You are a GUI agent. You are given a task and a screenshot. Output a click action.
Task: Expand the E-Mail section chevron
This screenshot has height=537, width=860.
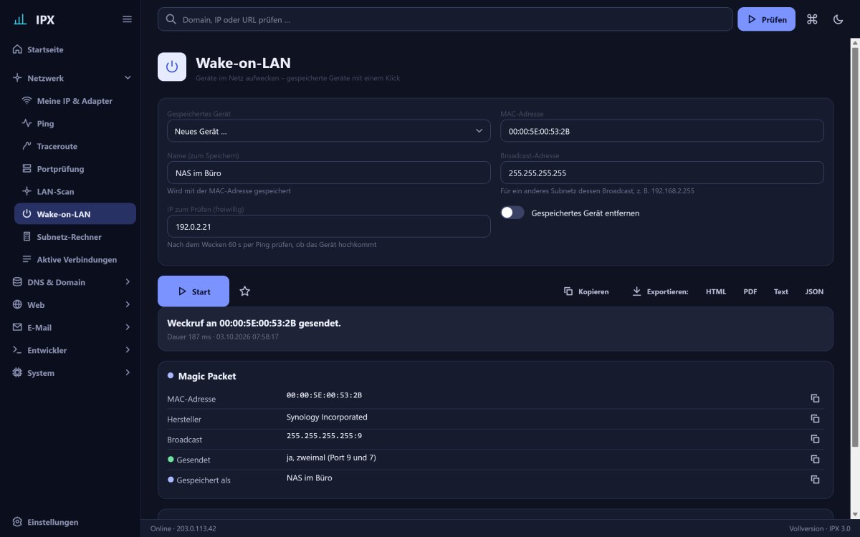[128, 327]
